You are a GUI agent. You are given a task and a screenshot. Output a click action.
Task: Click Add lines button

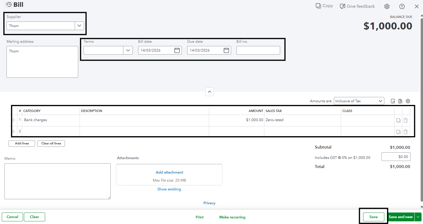click(22, 144)
